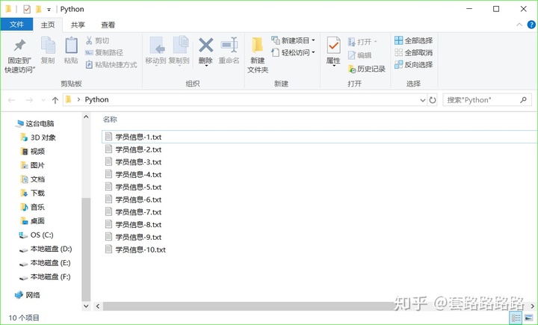Click the Rename (重命名) icon
This screenshot has height=325, width=538.
pyautogui.click(x=229, y=46)
